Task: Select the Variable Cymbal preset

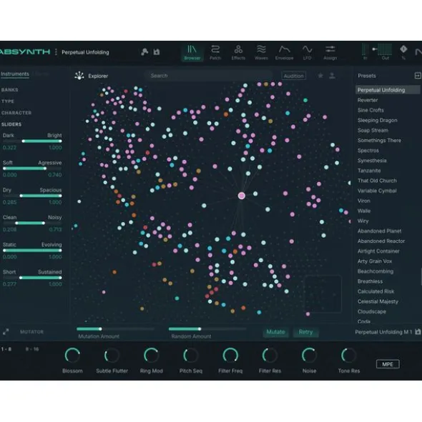Action: coord(377,191)
